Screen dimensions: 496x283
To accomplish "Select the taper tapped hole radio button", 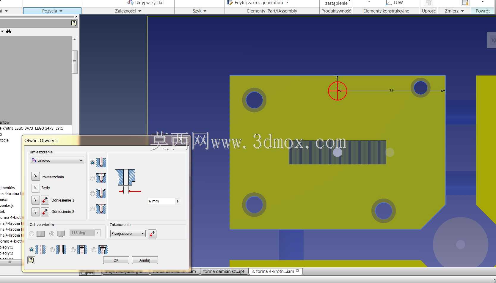I will click(x=94, y=250).
